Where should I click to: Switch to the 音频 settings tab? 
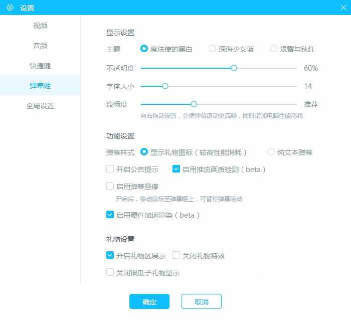[40, 46]
